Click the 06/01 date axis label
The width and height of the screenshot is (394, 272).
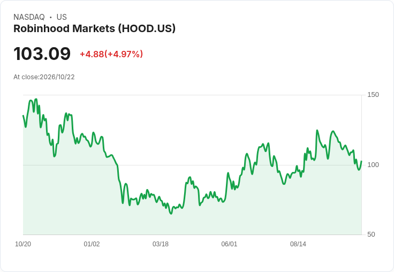pos(229,244)
